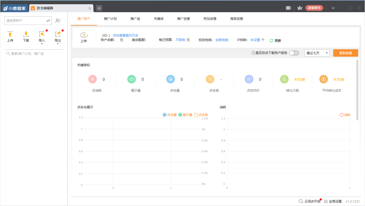Close the 卧龙编辑器 tab
365x206 pixels.
[90, 8]
